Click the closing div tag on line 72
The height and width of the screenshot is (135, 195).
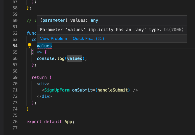(x=44, y=96)
